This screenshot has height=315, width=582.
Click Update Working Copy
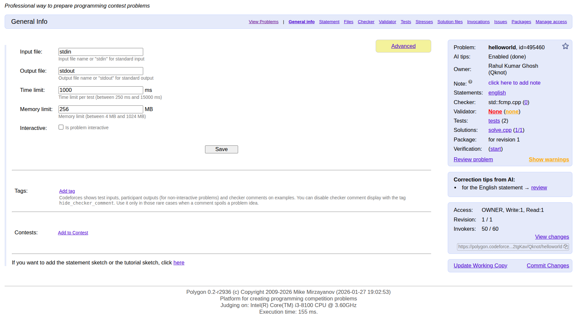point(480,265)
